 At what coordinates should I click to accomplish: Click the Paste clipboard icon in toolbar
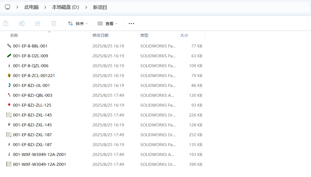(6, 24)
